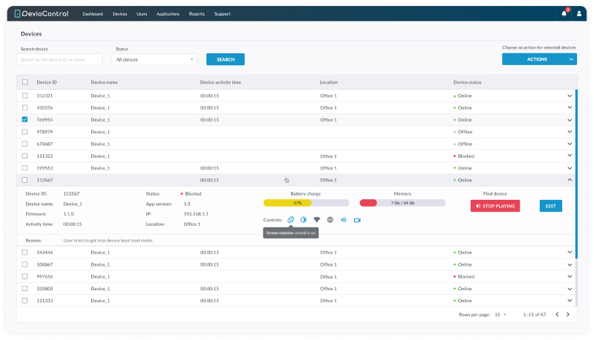Click the Device ID column header
The height and width of the screenshot is (340, 594).
pos(47,82)
